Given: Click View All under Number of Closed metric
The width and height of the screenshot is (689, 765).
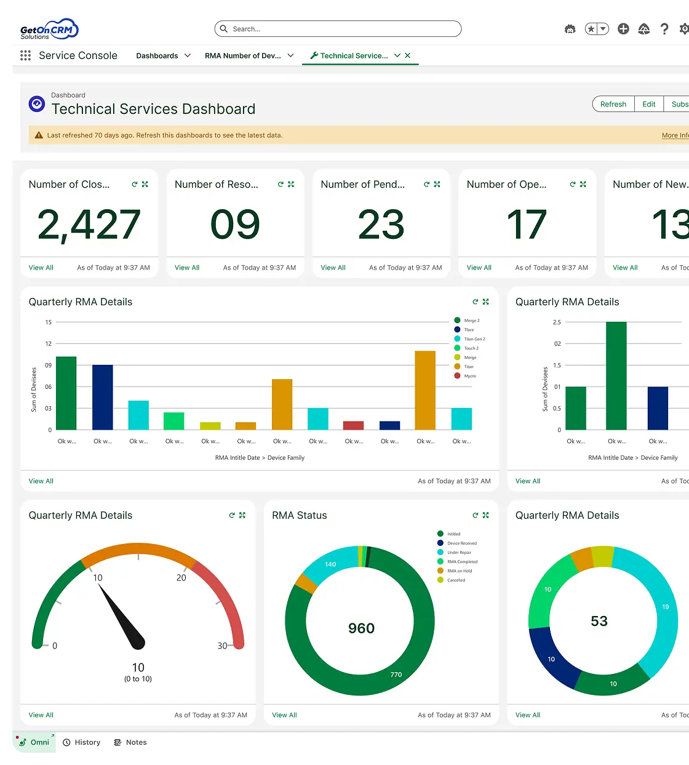Looking at the screenshot, I should coord(41,267).
